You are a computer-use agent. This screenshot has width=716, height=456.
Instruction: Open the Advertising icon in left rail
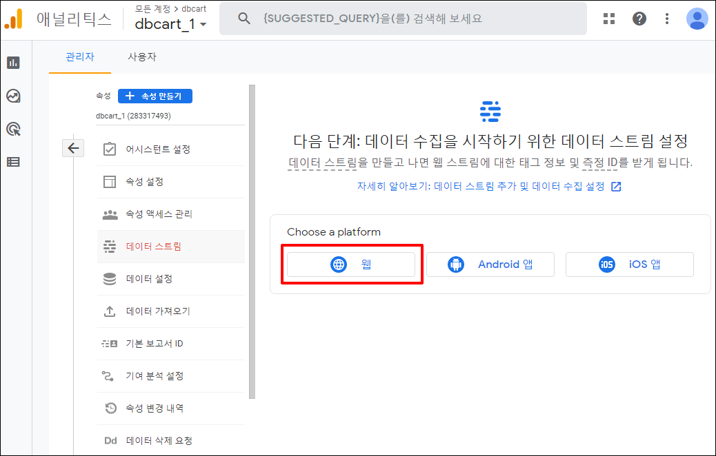point(13,129)
